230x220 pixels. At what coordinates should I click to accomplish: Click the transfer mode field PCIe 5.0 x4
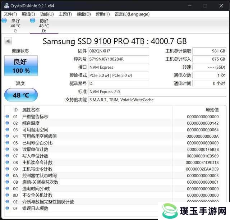[x=119, y=75]
